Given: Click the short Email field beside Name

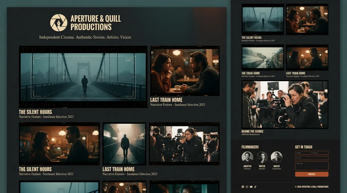Looking at the screenshot, I should [320, 153].
